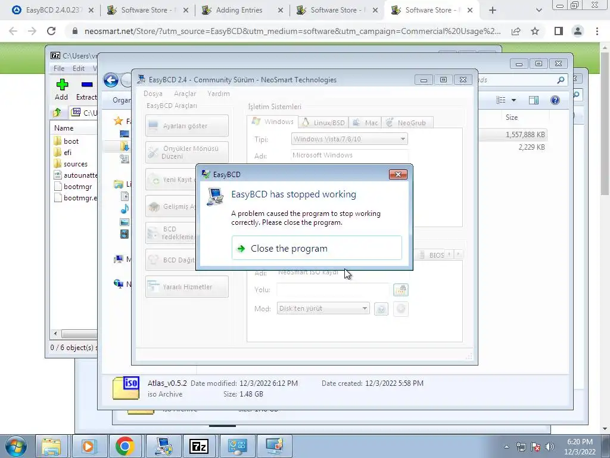Open 7-Zip from taskbar
The image size is (610, 458).
[x=199, y=446]
